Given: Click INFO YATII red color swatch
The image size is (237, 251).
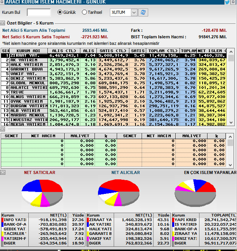Looking at the screenshot, I should pyautogui.click(x=2, y=220).
